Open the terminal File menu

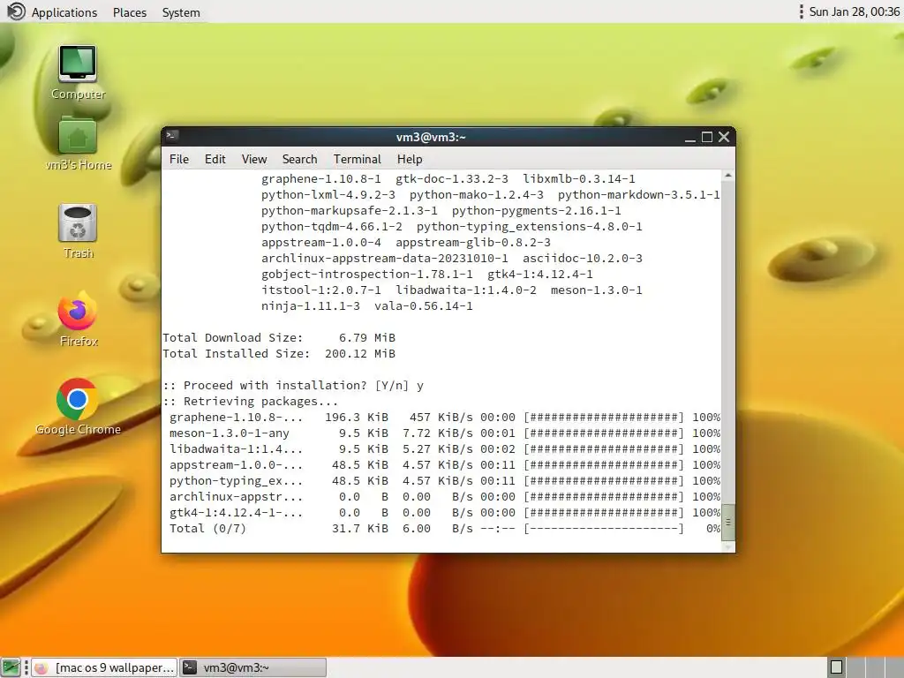pos(179,159)
